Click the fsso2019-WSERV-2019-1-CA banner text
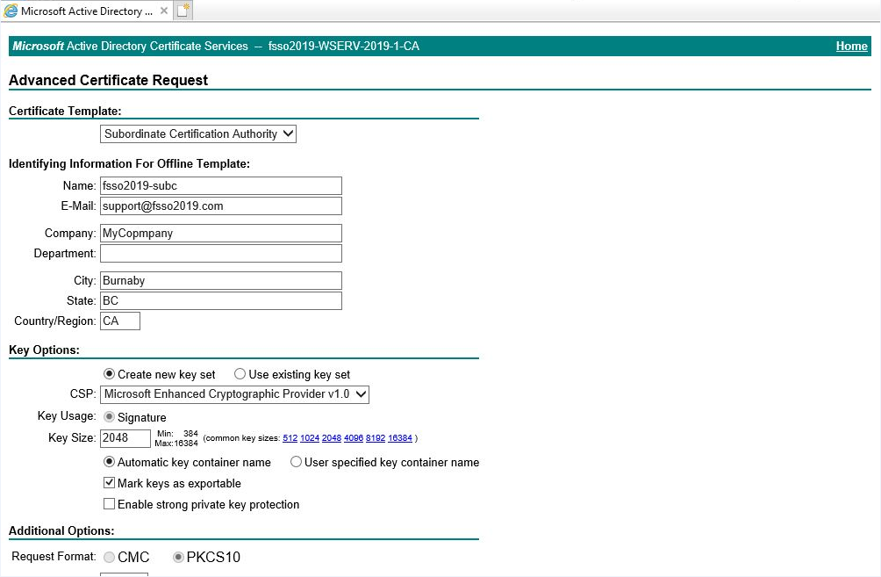This screenshot has width=881, height=577. [x=343, y=47]
